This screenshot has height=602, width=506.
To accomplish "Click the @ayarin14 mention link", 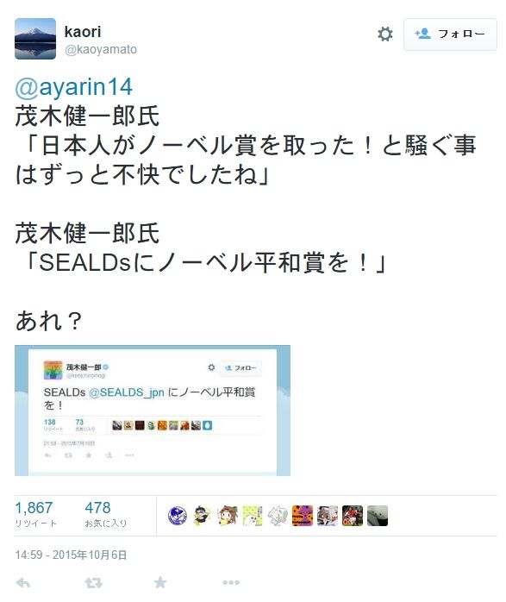I will point(73,87).
